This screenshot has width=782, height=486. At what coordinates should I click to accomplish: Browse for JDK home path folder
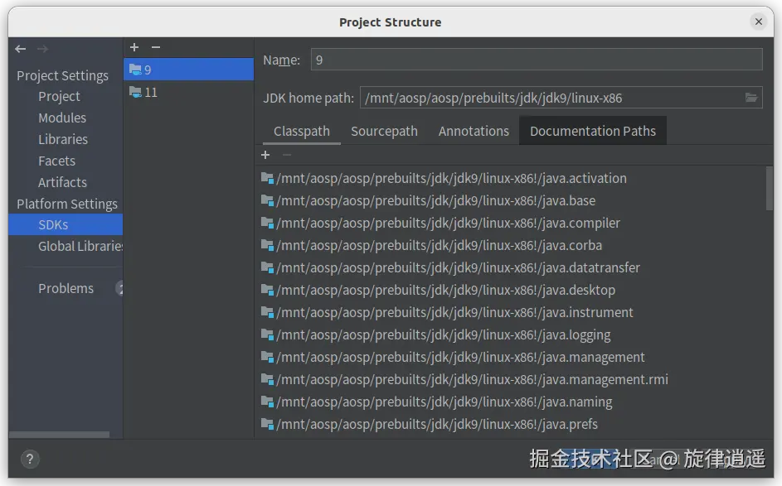751,98
